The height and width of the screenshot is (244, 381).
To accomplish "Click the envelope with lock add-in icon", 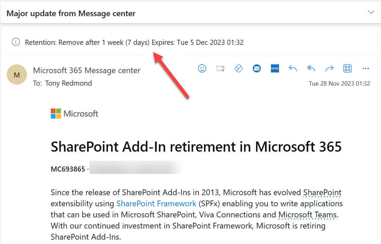I will 220,69.
